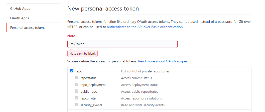The height and width of the screenshot is (112, 265).
Task: Toggle the public_repo checkbox
Action: pyautogui.click(x=77, y=91)
